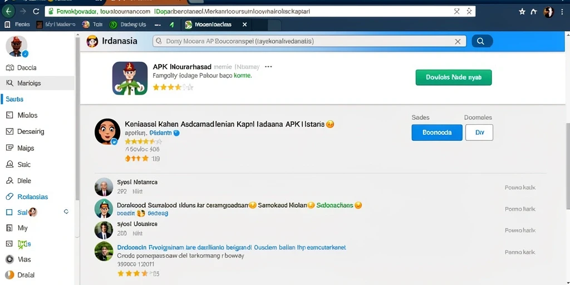Select the Deseirig checkbox item in sidebar
Screen dimensions: 570x285
(10, 131)
